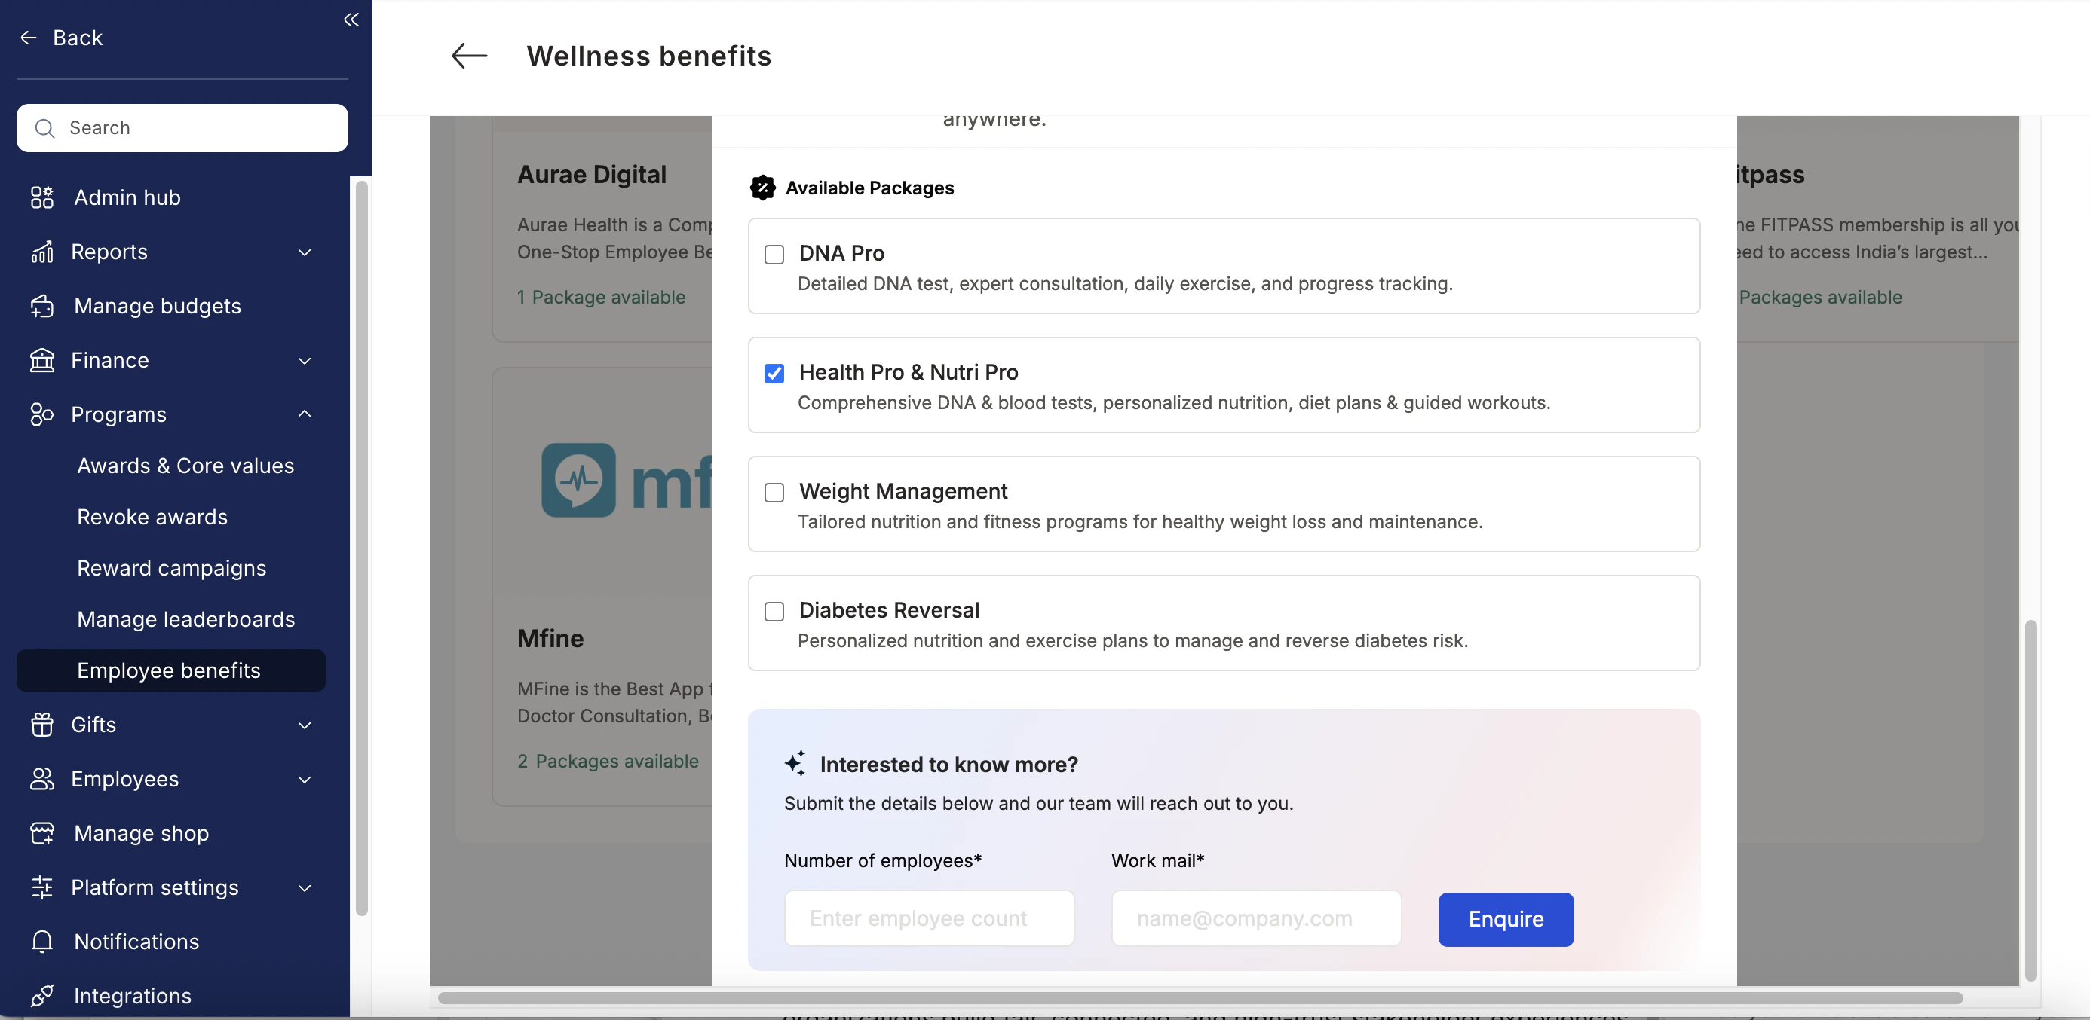Check the DNA Pro package checkbox

click(775, 255)
